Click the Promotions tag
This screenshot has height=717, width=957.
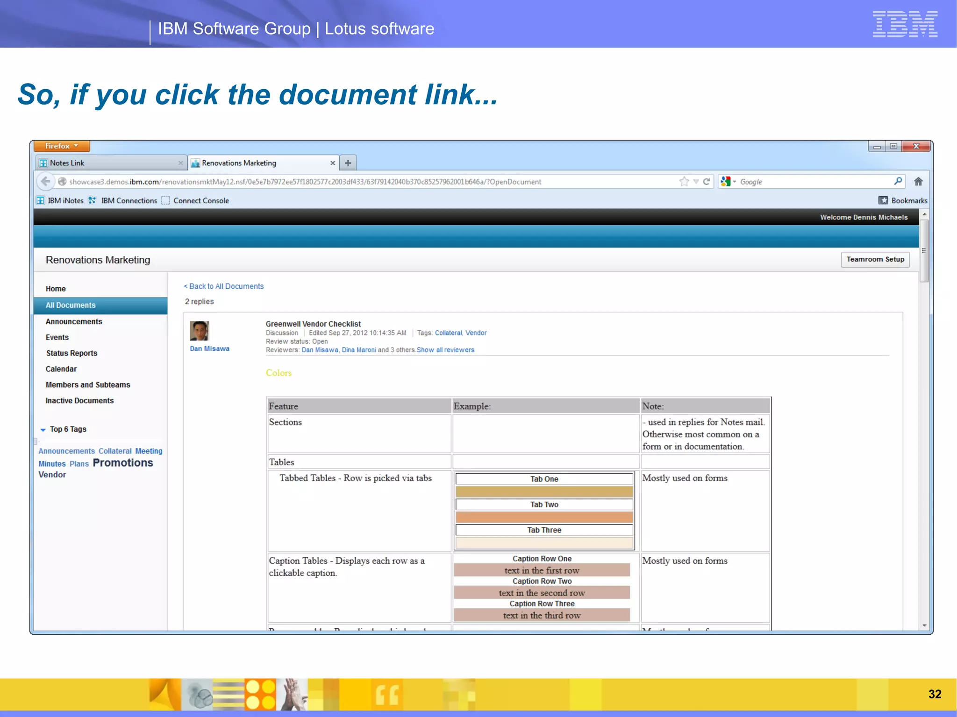(123, 463)
